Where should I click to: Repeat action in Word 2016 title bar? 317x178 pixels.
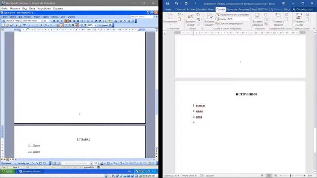(186, 3)
